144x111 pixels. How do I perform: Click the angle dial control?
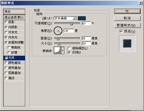click(x=58, y=31)
